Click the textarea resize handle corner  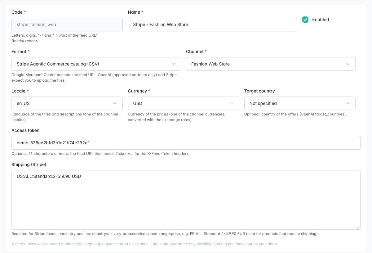pos(358,228)
